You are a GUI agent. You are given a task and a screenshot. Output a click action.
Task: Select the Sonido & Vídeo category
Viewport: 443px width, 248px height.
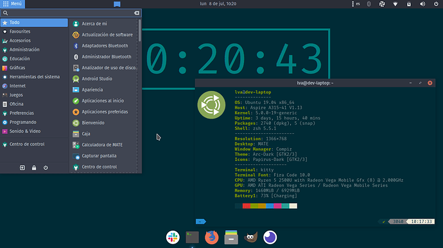(34, 131)
